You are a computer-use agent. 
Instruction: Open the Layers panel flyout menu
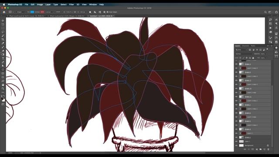[x=272, y=46]
